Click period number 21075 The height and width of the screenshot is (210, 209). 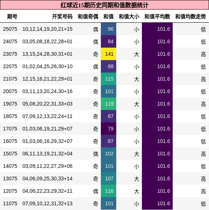tap(10, 79)
